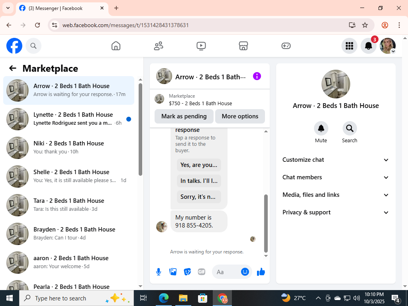The height and width of the screenshot is (306, 408).
Task: Open Chrome three-dot menu
Action: [399, 25]
